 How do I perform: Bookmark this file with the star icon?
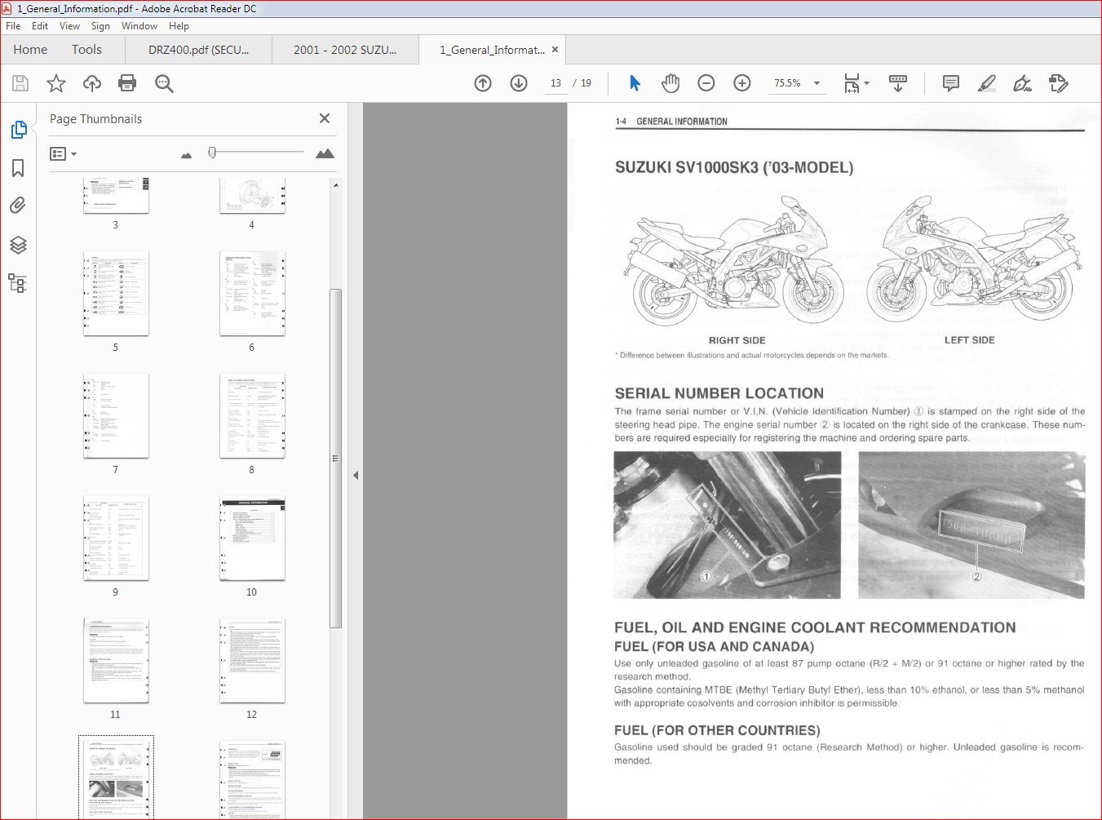click(x=56, y=83)
